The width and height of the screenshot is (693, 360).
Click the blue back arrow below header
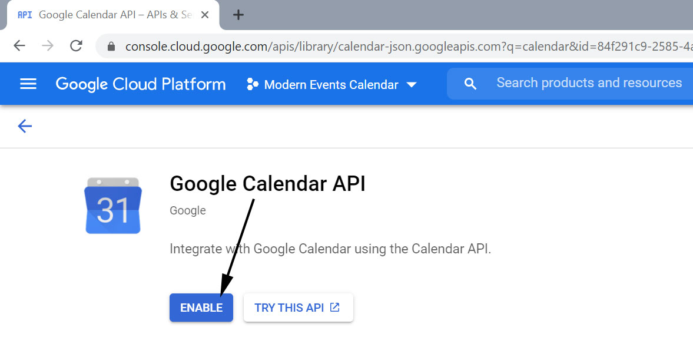(25, 126)
